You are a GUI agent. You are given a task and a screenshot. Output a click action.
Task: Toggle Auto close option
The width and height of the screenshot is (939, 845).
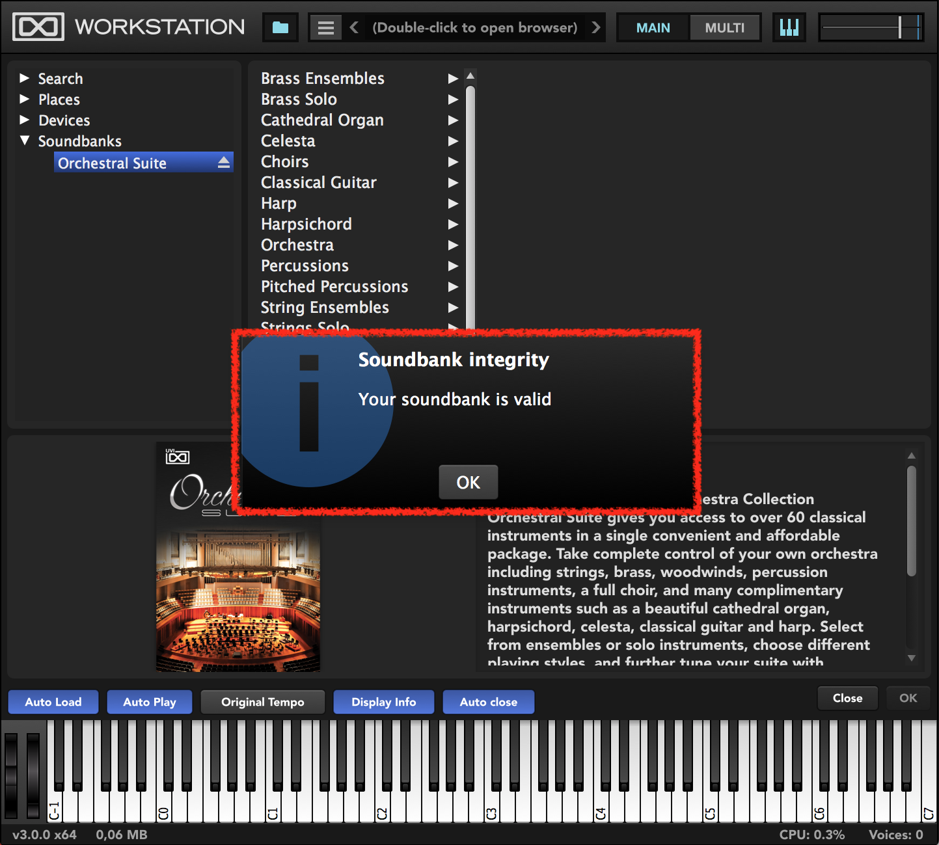pos(489,702)
